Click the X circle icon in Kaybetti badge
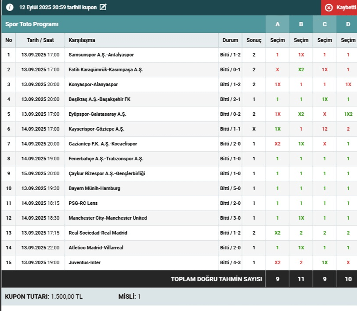The width and height of the screenshot is (357, 311). (x=329, y=8)
